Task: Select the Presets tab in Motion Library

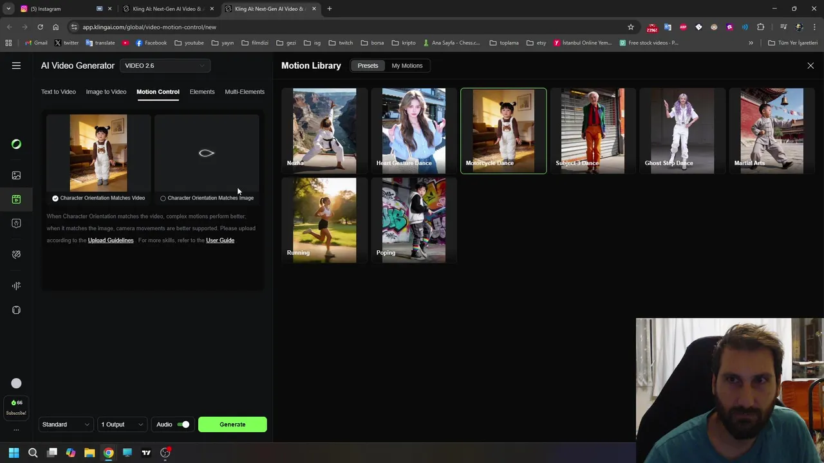Action: (x=368, y=66)
